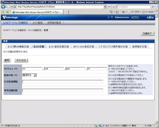Viewport: 159px width, 128px height.
Task: Click the fourth IP octet field containing 15
Action: coord(97,69)
